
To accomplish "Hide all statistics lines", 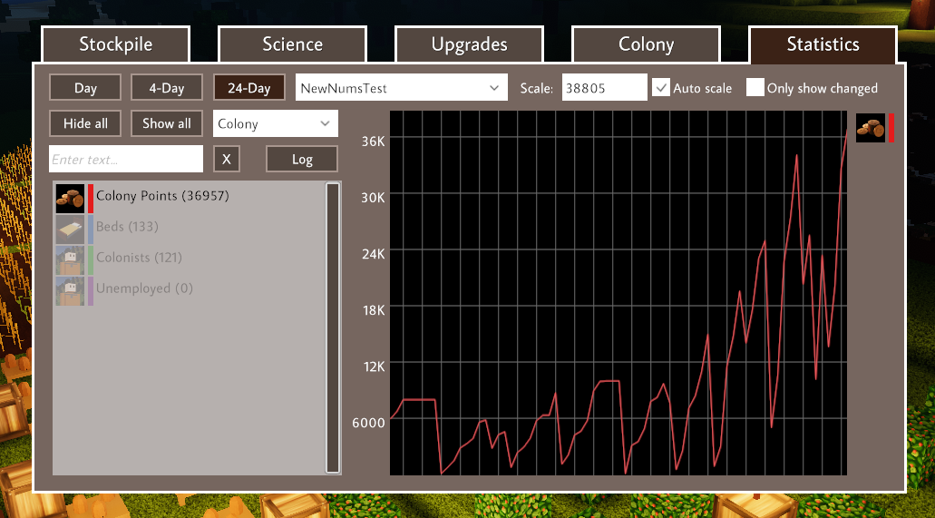I will (x=85, y=123).
